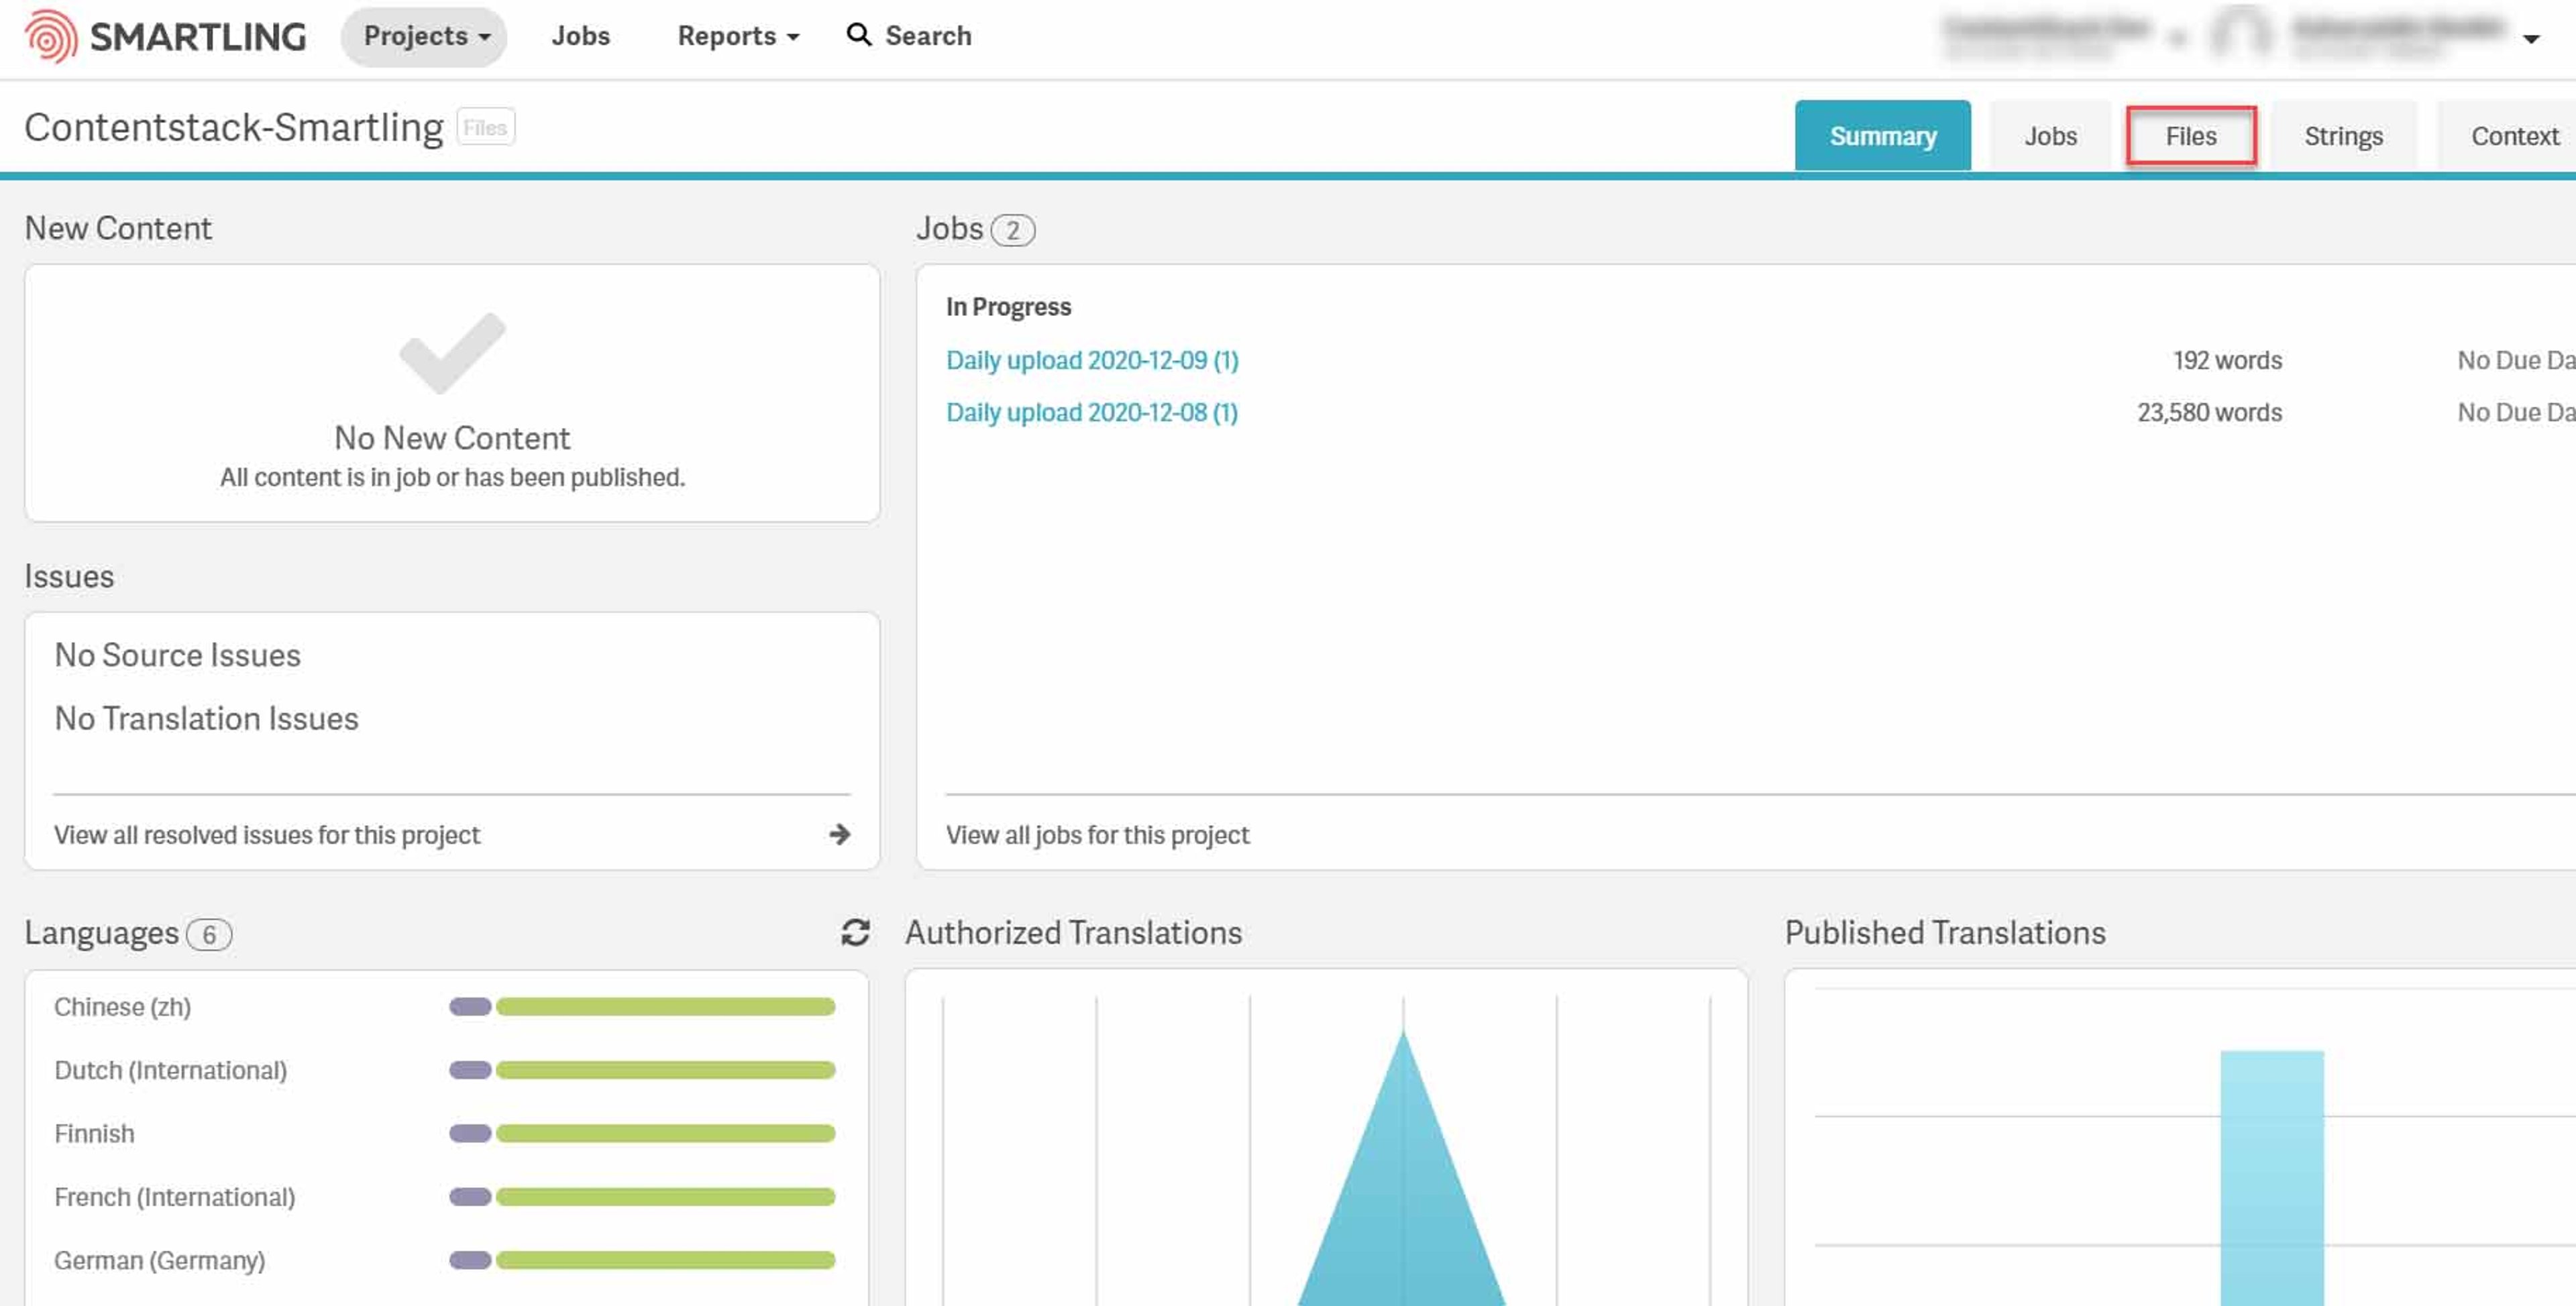
Task: View all resolved issues for this project
Action: pos(267,834)
